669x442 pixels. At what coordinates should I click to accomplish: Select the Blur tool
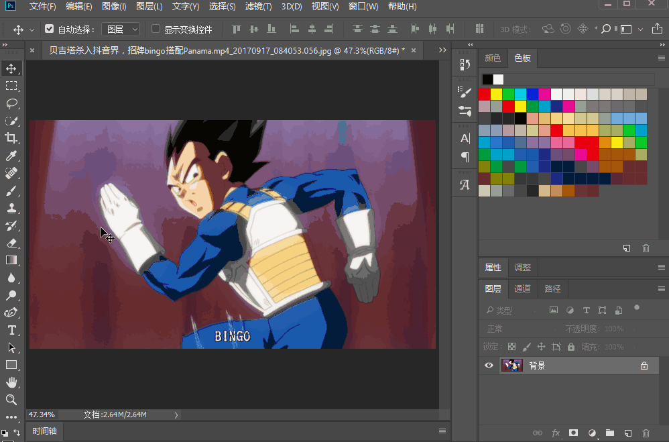(x=11, y=278)
